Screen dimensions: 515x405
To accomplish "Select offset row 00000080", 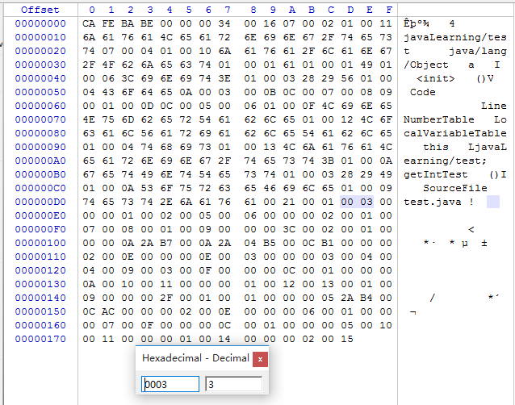I will pyautogui.click(x=40, y=133).
